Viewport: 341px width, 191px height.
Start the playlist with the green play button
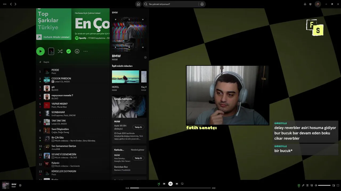point(40,51)
